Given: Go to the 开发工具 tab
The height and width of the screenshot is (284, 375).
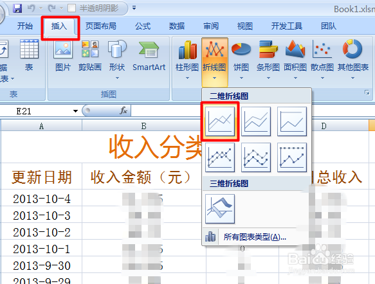Looking at the screenshot, I should (x=286, y=26).
